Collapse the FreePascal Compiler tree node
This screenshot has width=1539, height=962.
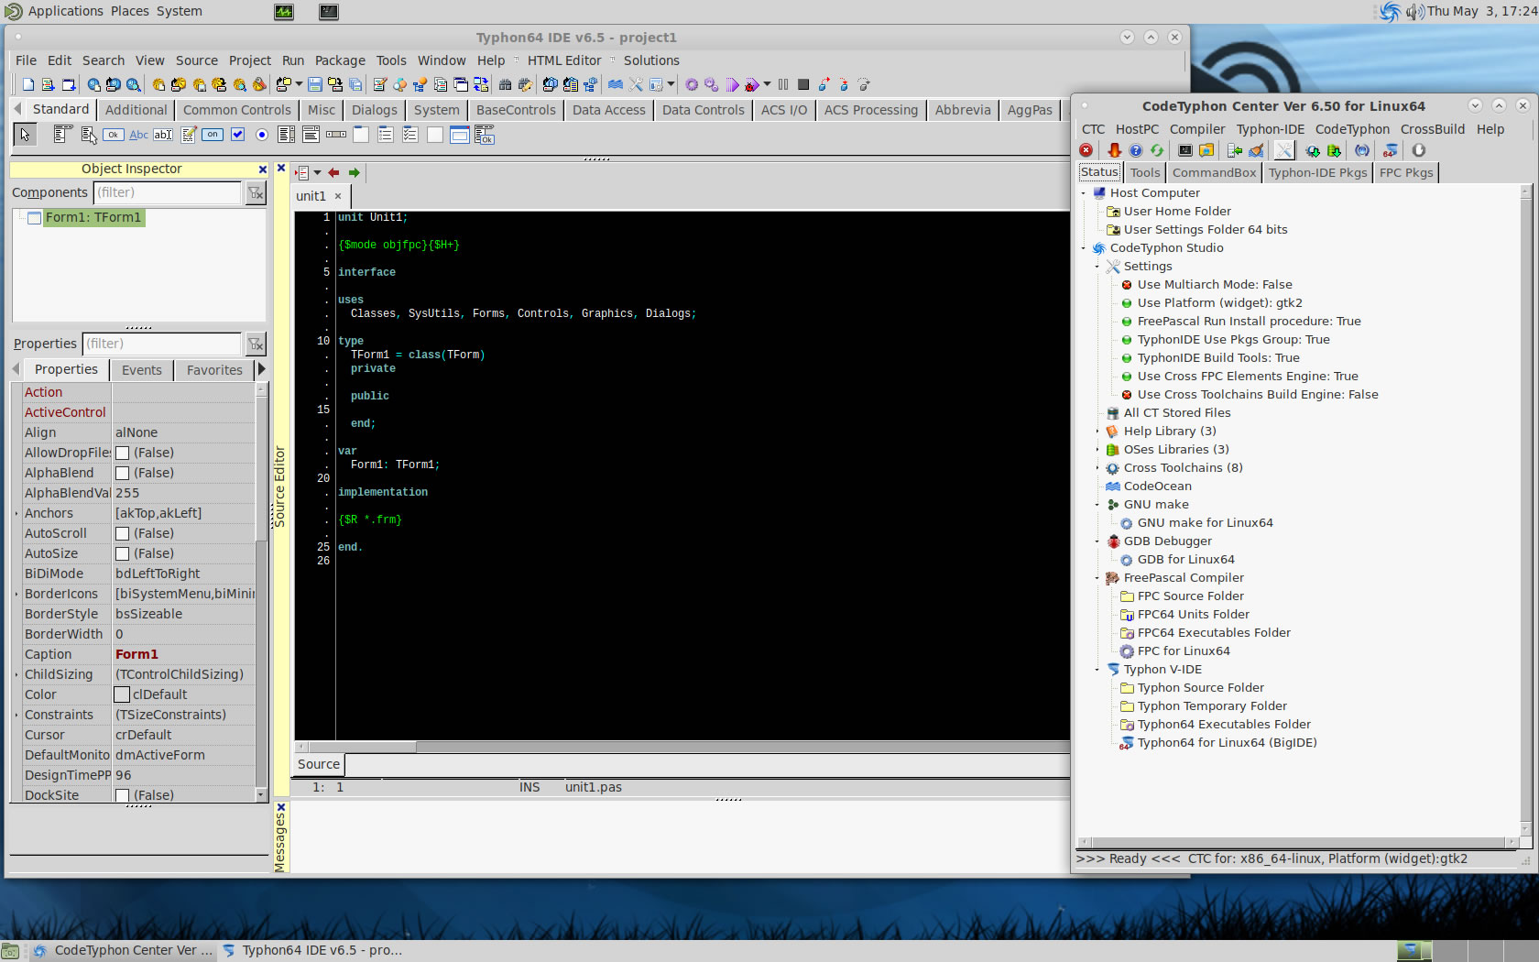(1097, 578)
